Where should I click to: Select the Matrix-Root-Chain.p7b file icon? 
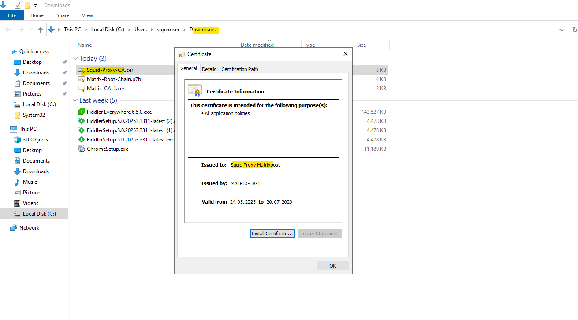(x=82, y=79)
